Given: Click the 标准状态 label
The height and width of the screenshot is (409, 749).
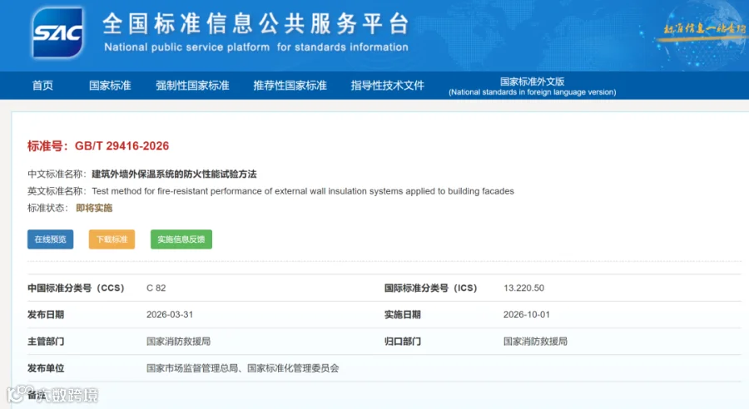Looking at the screenshot, I should tap(47, 208).
